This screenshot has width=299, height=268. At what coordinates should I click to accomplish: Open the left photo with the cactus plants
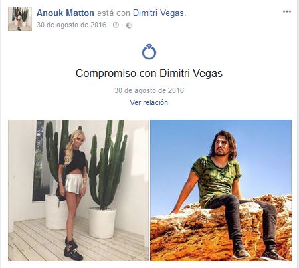coord(78,190)
